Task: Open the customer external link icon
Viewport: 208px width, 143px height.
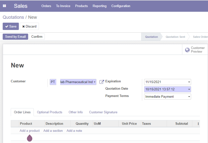Action: (x=102, y=82)
